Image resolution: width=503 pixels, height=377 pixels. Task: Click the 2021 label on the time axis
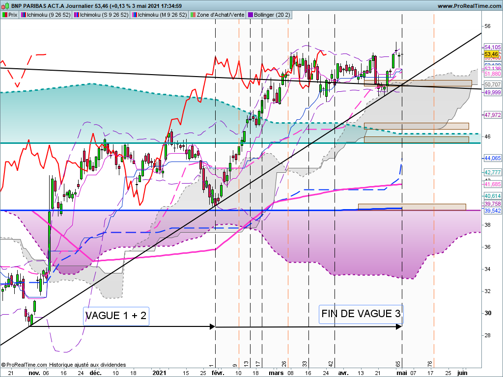pos(159,373)
